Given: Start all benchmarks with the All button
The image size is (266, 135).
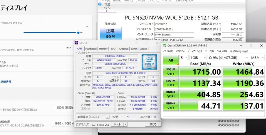Looking at the screenshot, I should coord(171,60).
